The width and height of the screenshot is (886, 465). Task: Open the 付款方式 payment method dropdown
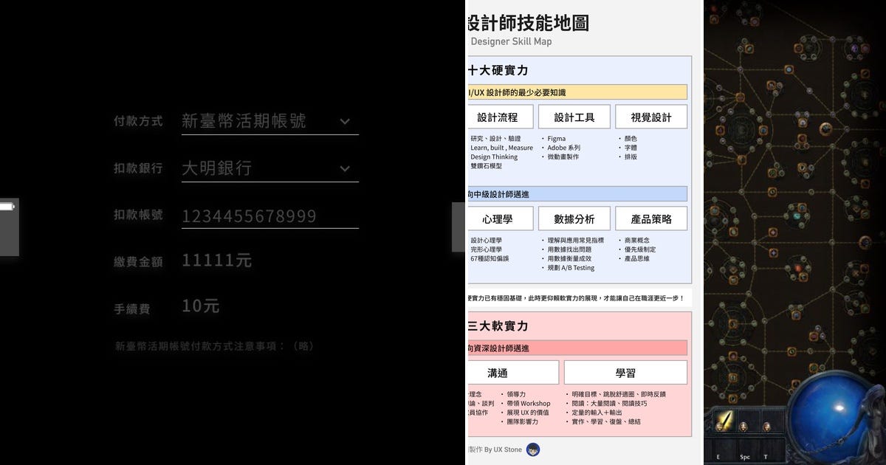tap(270, 121)
